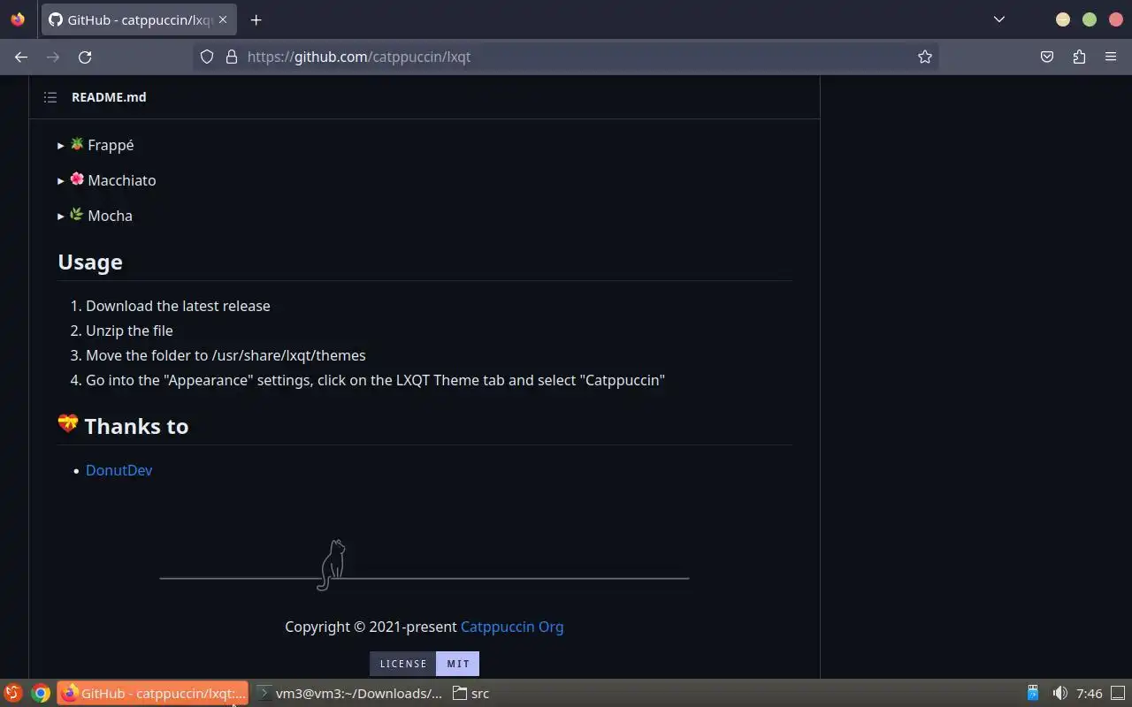Click the LICENSE MIT badge
This screenshot has width=1132, height=707.
point(424,664)
